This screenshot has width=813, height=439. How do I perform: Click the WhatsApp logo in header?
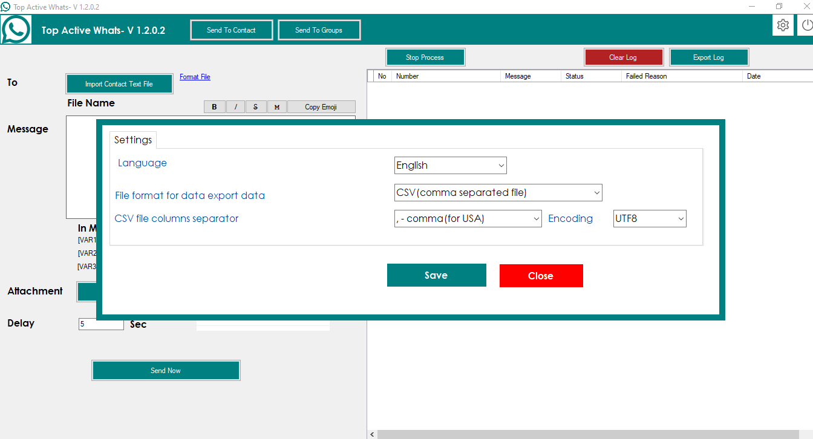(x=16, y=29)
